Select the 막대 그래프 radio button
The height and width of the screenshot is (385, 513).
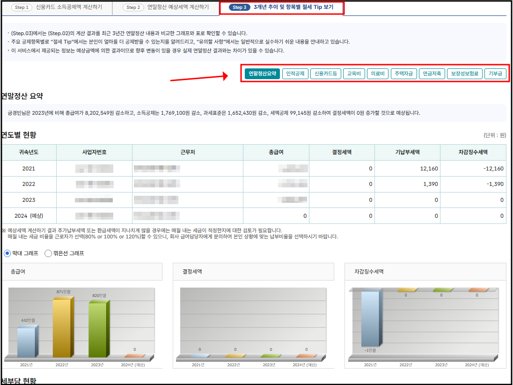[7, 253]
